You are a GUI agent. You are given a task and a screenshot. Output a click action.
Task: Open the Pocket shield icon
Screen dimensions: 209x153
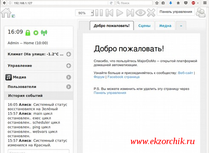click(186, 3)
